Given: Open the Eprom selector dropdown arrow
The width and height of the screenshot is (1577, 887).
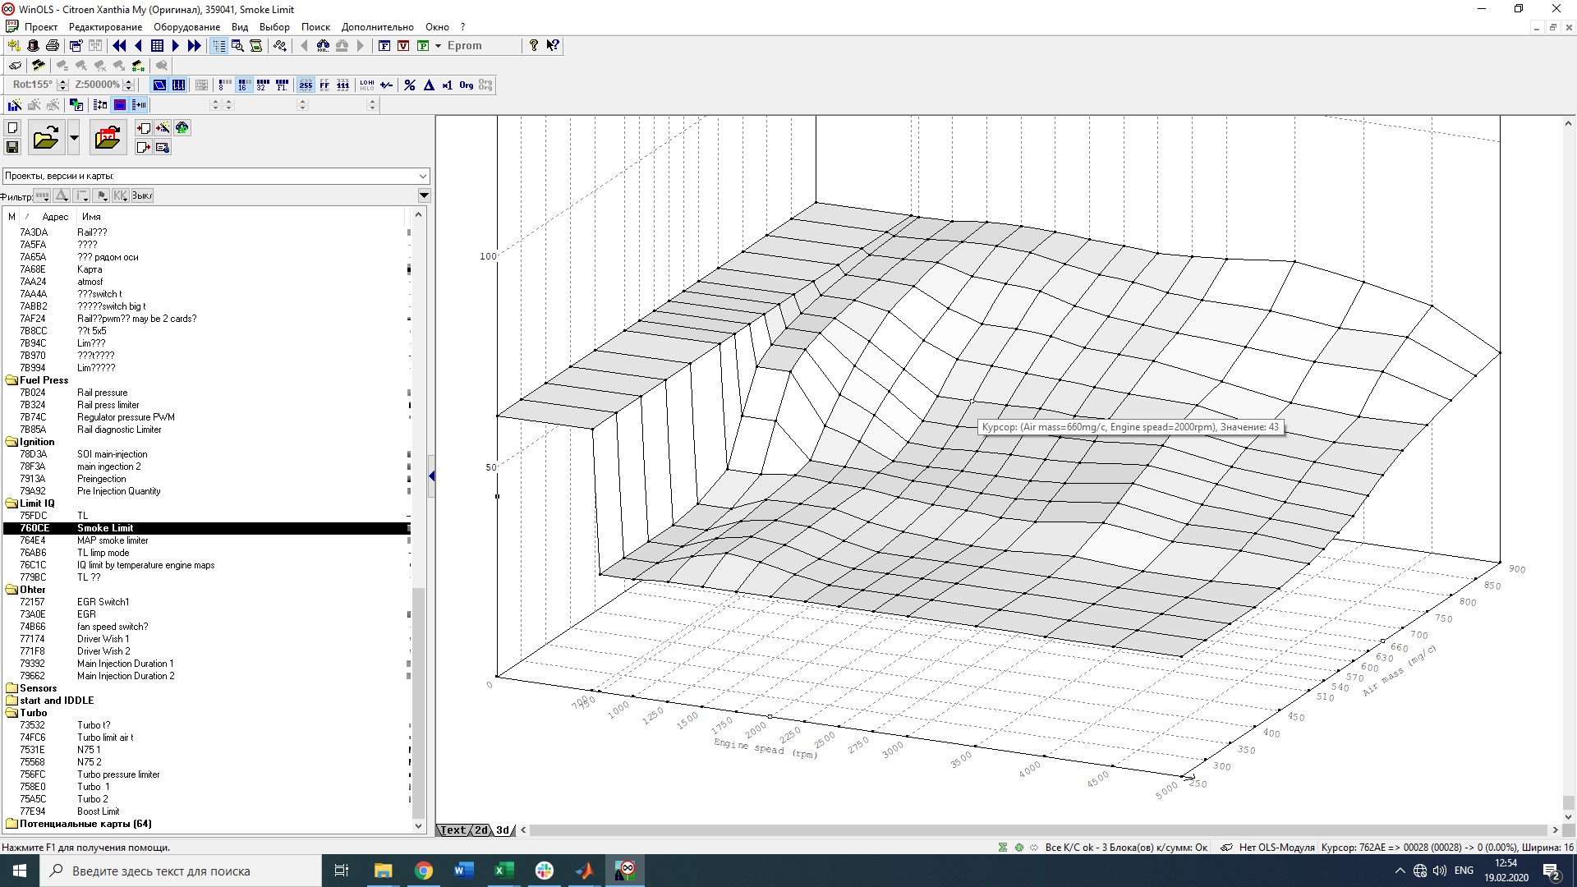Looking at the screenshot, I should 438,46.
